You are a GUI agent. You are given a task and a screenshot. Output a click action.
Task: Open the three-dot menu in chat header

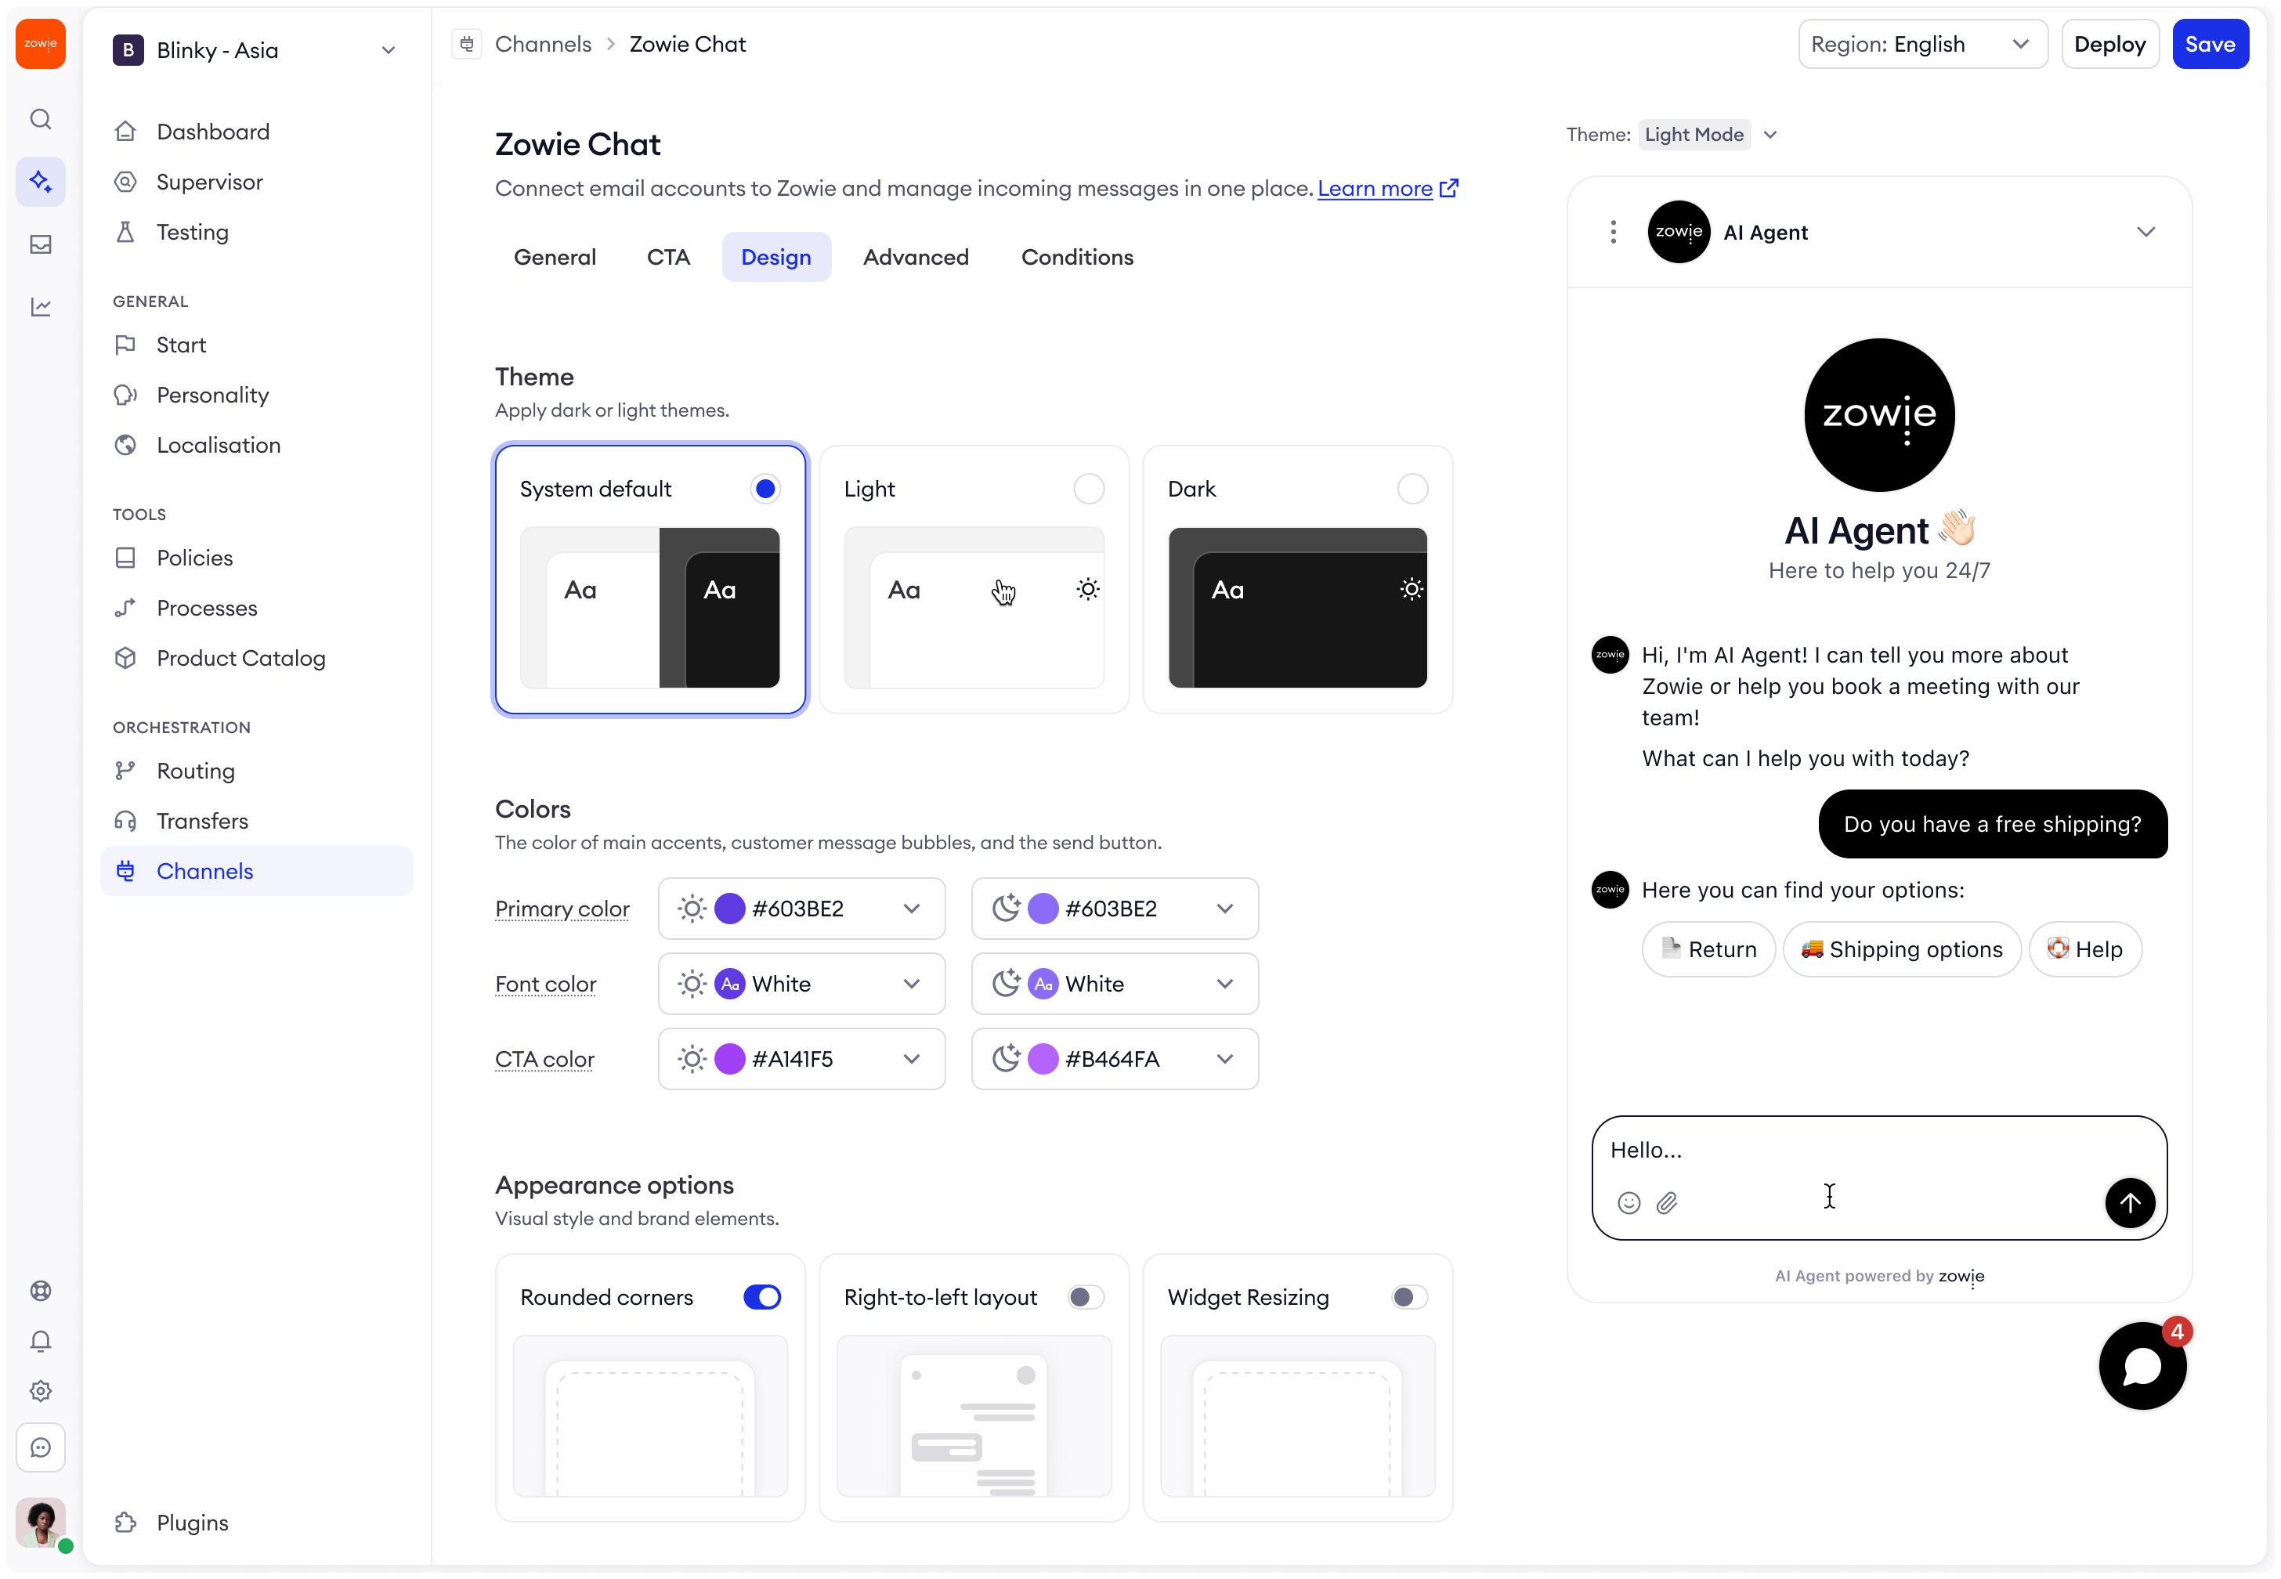(x=1614, y=233)
